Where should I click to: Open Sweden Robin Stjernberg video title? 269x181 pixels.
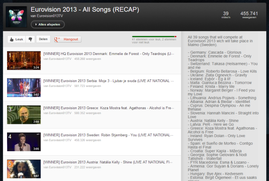pyautogui.click(x=108, y=135)
